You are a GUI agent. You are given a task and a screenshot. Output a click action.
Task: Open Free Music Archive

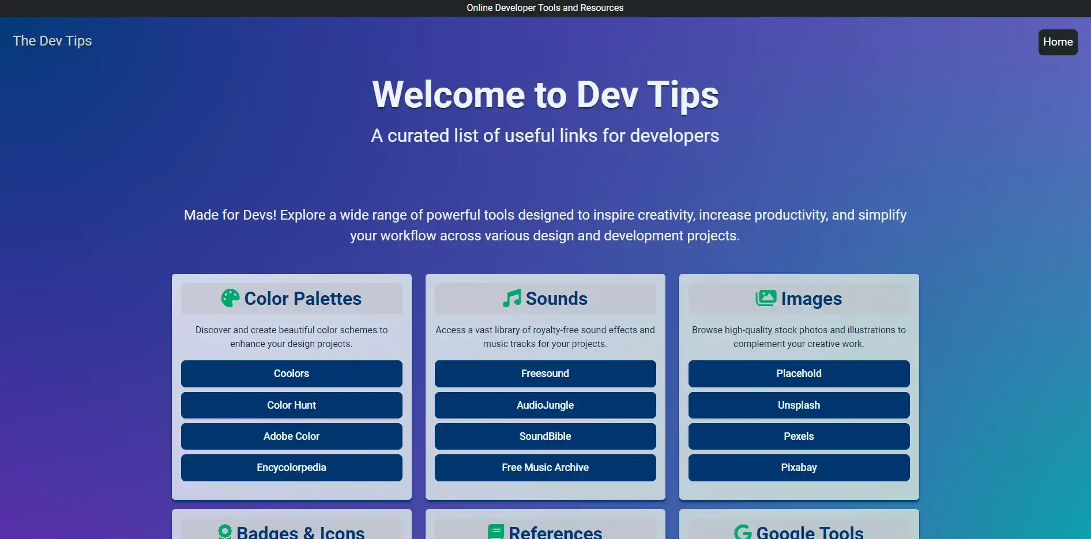545,468
